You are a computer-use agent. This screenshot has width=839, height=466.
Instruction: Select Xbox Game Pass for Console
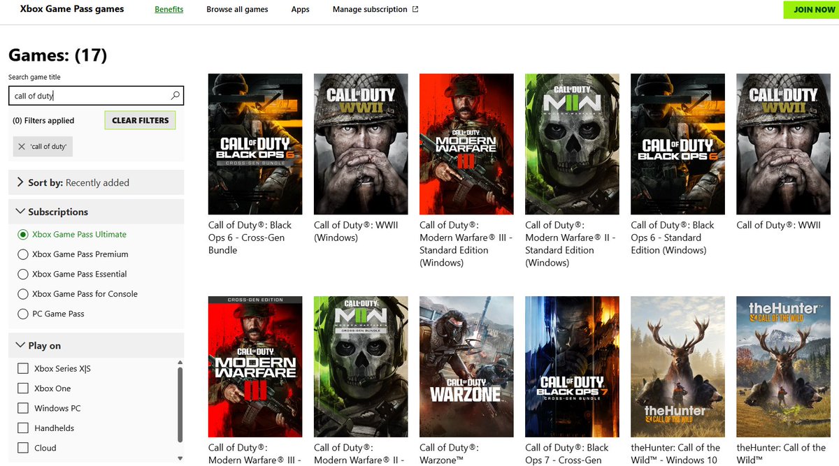pyautogui.click(x=23, y=294)
